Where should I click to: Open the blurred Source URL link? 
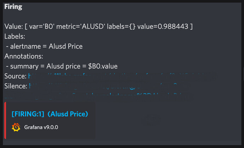pos(122,76)
